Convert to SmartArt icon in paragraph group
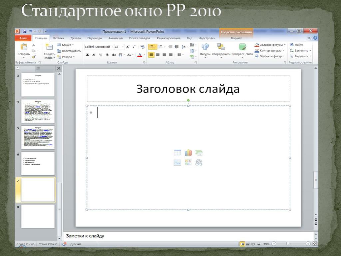The height and width of the screenshot is (256, 341). click(x=192, y=57)
